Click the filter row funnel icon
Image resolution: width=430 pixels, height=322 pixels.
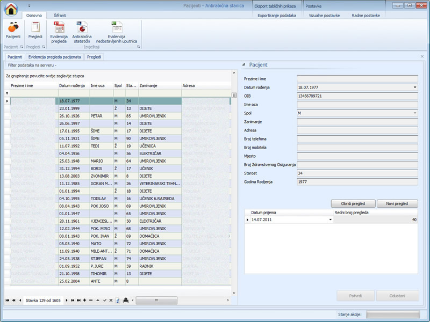tap(7, 93)
